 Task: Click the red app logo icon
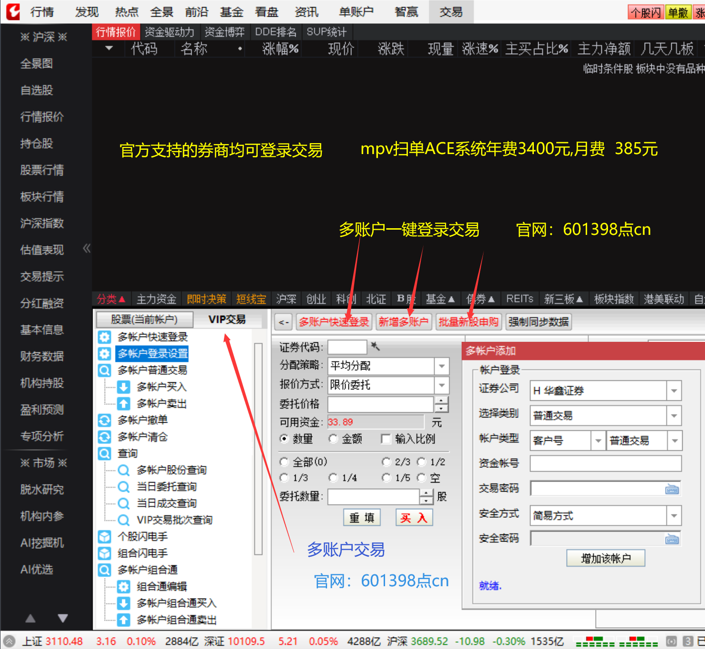click(x=13, y=11)
